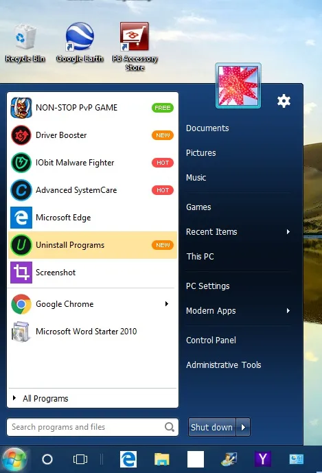Image resolution: width=322 pixels, height=473 pixels.
Task: Click the "NON-STOP PvP GAME" text
Action: pyautogui.click(x=77, y=108)
